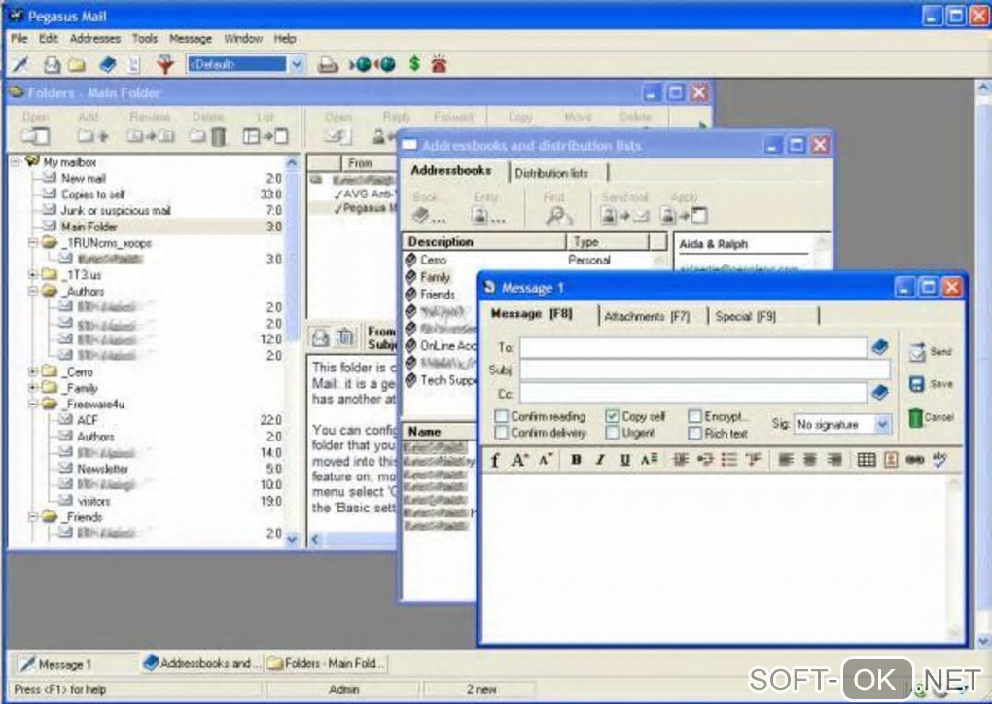Enable Confirm delivery checkbox
Image resolution: width=992 pixels, height=704 pixels.
tap(502, 433)
